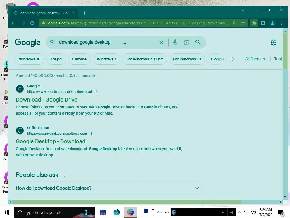Open Chrome's three-dot menu
The width and height of the screenshot is (290, 218).
pos(282,23)
